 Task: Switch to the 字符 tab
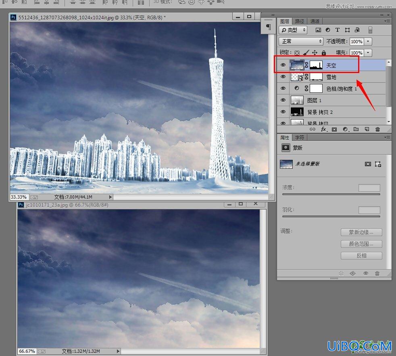300,137
